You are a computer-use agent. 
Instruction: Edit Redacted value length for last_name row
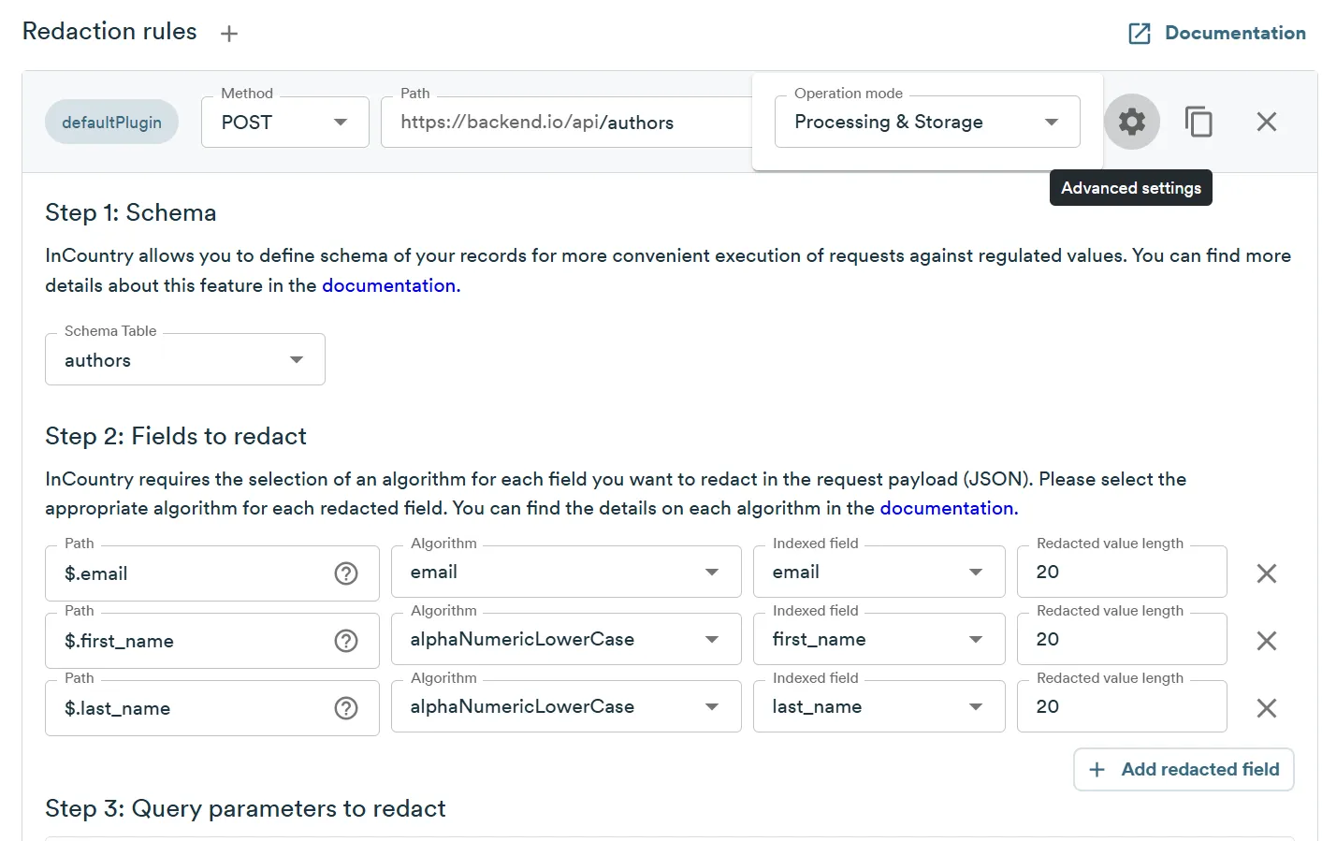[1122, 706]
